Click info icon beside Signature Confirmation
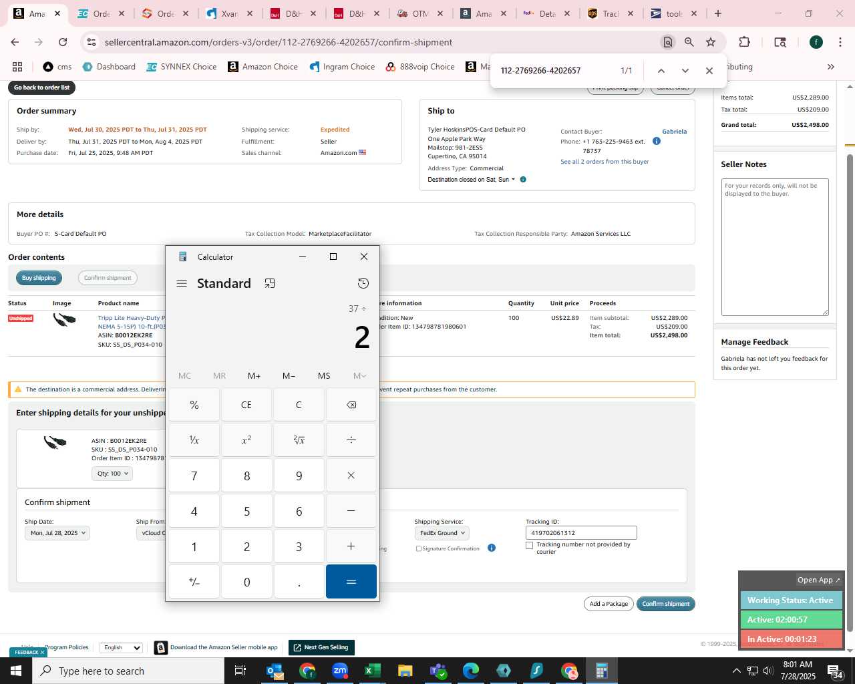This screenshot has height=684, width=855. tap(492, 548)
